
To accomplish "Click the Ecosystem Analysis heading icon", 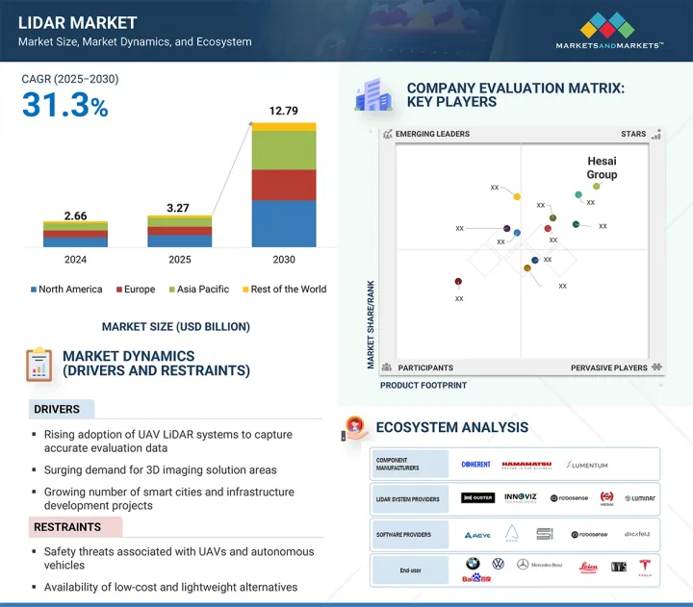I will [353, 428].
